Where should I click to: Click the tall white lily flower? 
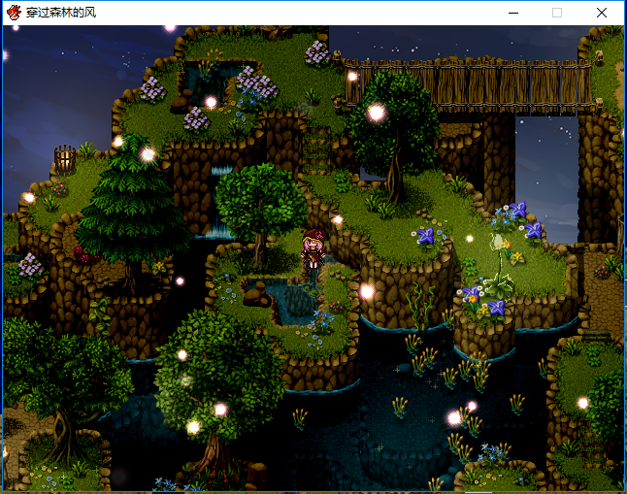(500, 265)
